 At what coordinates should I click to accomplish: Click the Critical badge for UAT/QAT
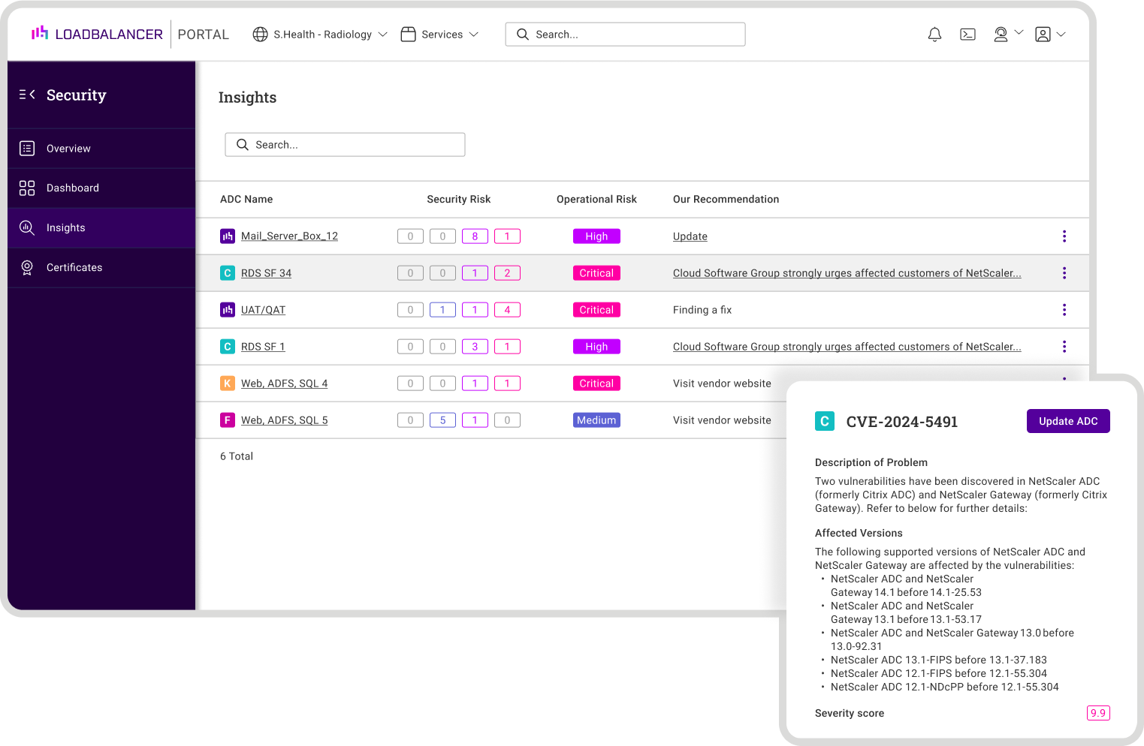pyautogui.click(x=596, y=310)
